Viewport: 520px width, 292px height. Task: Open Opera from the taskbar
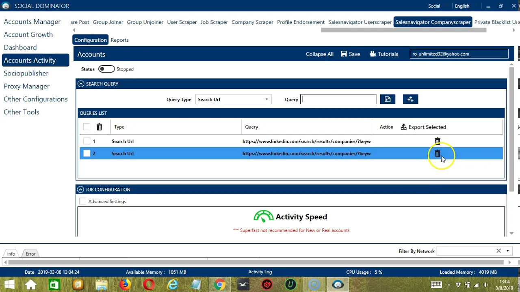click(149, 285)
